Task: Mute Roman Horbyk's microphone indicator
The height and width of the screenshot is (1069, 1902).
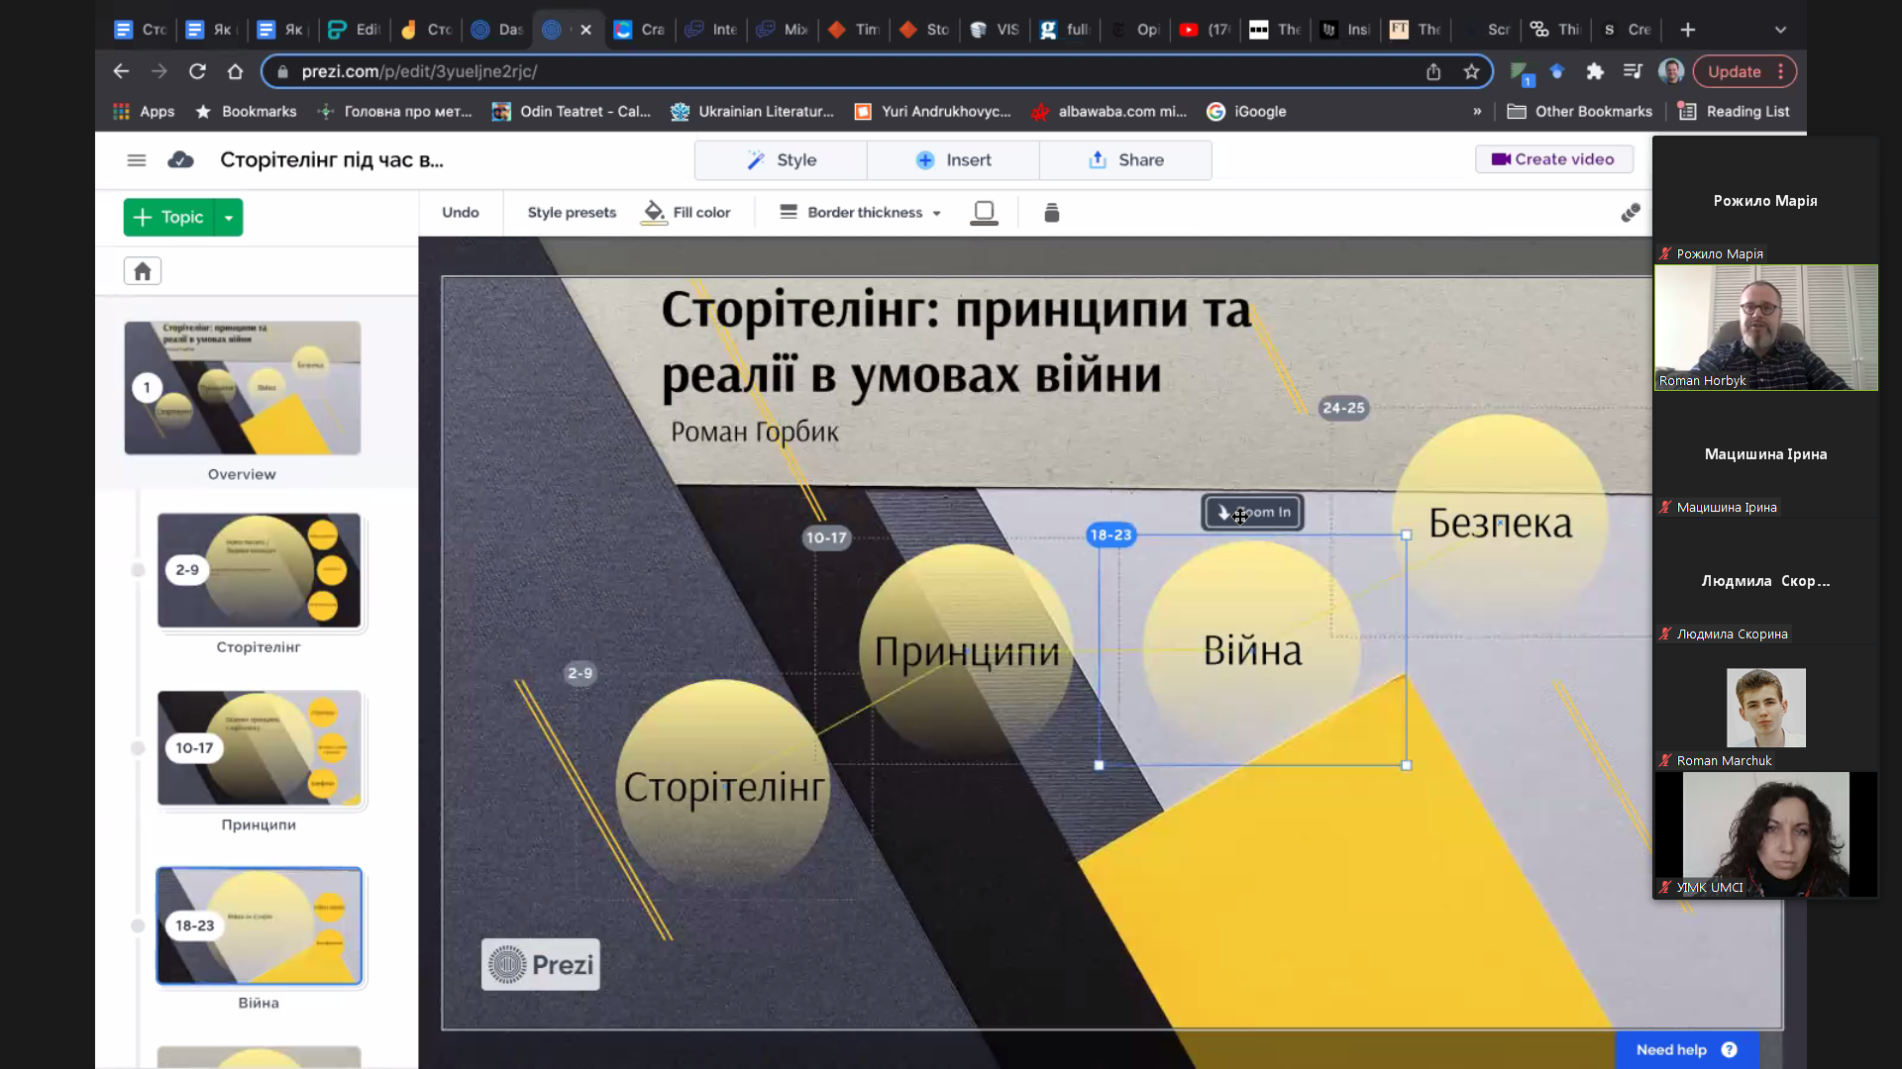Action: pyautogui.click(x=1664, y=253)
